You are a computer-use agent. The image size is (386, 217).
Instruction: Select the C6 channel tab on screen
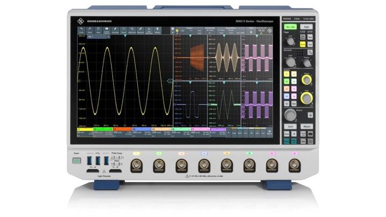[x=181, y=132]
